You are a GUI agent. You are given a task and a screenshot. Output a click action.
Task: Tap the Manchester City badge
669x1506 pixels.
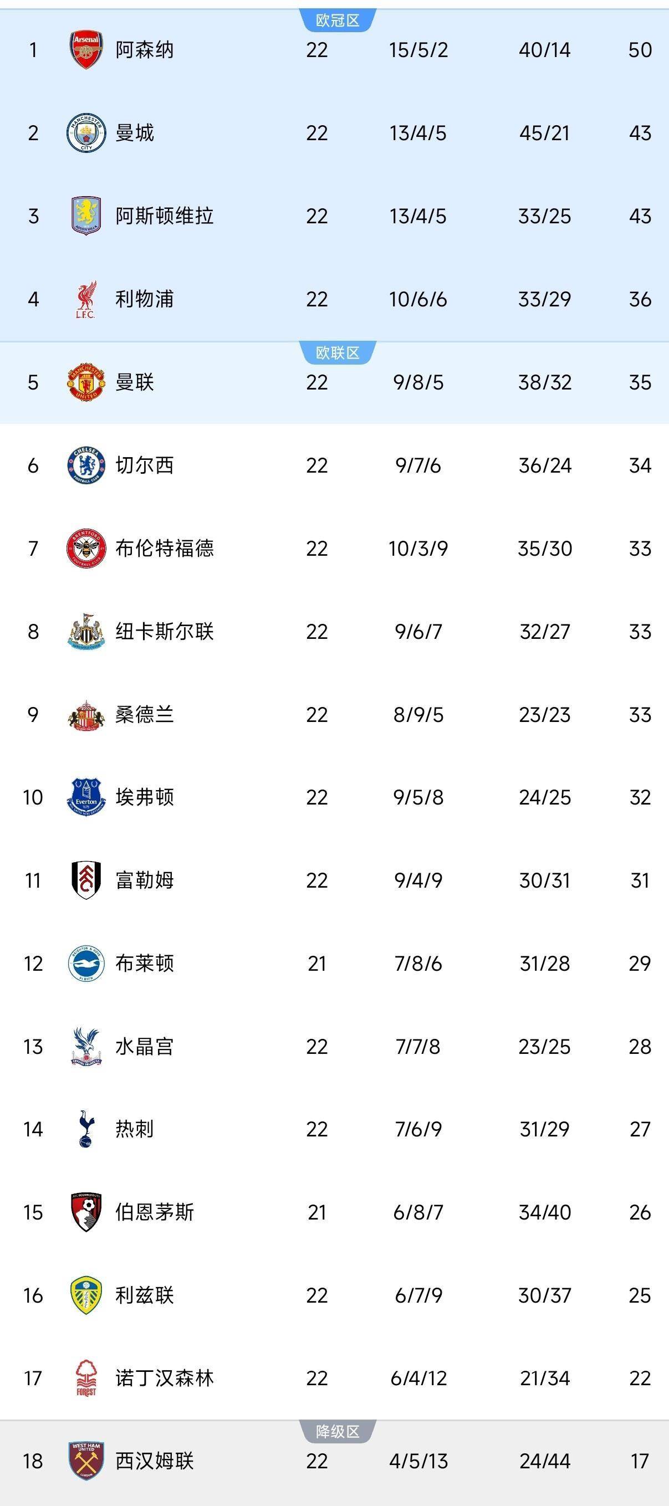pyautogui.click(x=86, y=133)
